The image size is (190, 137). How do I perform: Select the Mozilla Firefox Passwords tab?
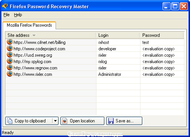[x=29, y=25]
